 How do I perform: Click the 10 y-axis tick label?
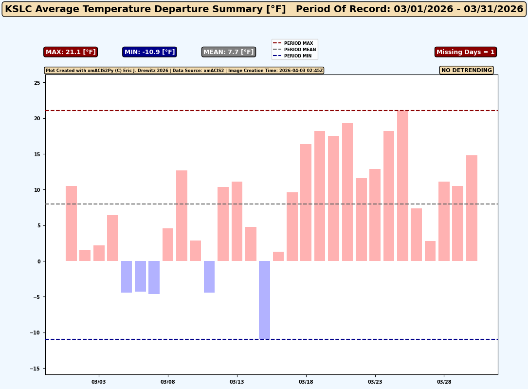tap(37, 190)
